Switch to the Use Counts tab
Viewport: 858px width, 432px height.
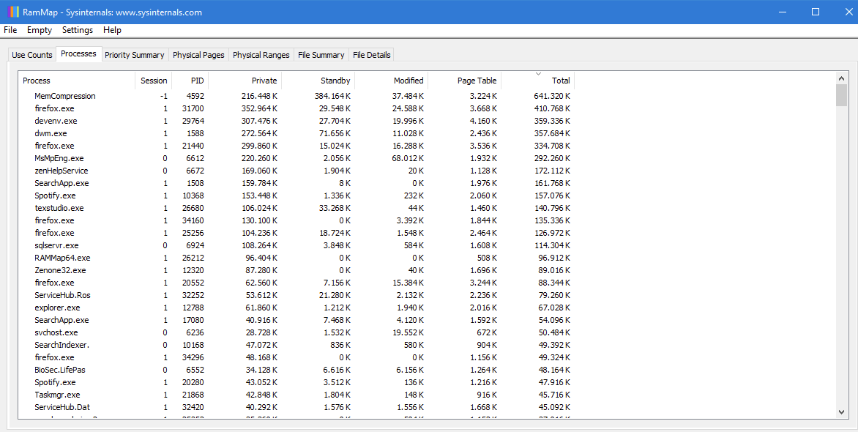click(x=32, y=55)
